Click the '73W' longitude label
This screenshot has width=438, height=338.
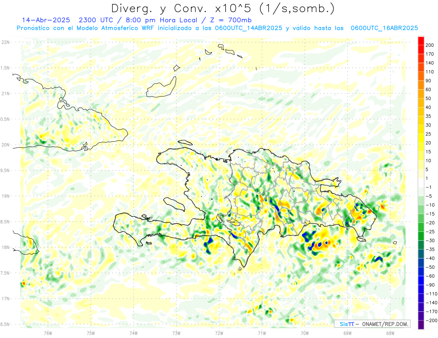tap(176, 333)
